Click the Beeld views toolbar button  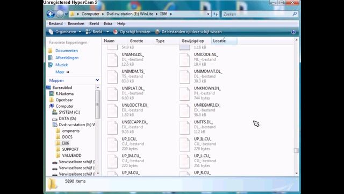click(94, 32)
